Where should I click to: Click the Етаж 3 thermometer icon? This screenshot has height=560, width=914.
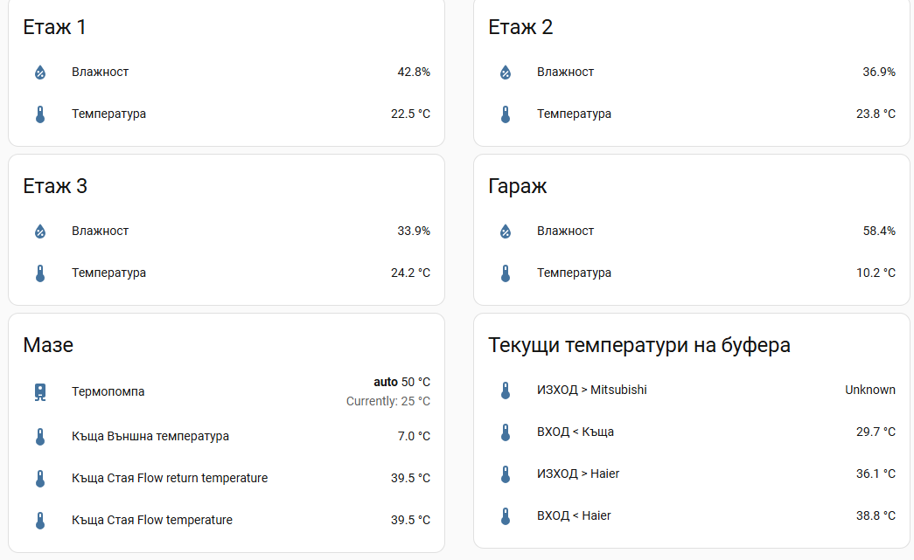[39, 273]
